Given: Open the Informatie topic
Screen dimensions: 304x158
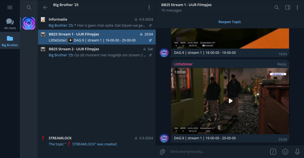Looking at the screenshot, I should pyautogui.click(x=97, y=22).
